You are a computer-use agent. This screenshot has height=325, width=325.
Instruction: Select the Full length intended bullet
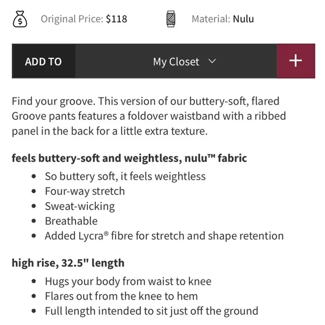pyautogui.click(x=151, y=311)
